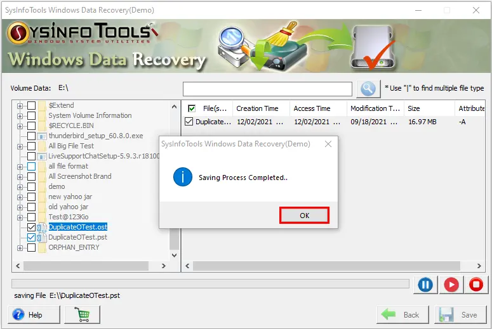Sort by Modification Time column header
The width and height of the screenshot is (492, 329).
pyautogui.click(x=375, y=108)
